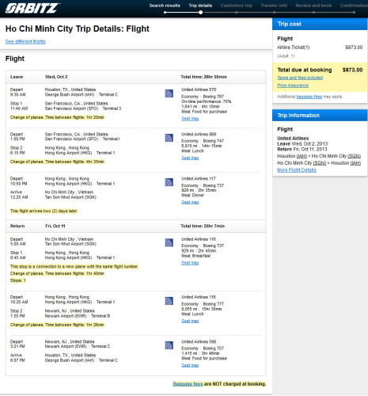Open Baggage fees link at page bottom

[188, 384]
